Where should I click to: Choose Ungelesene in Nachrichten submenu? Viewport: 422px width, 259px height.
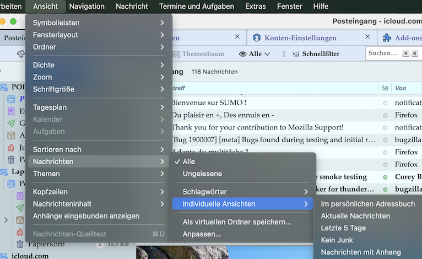[202, 174]
